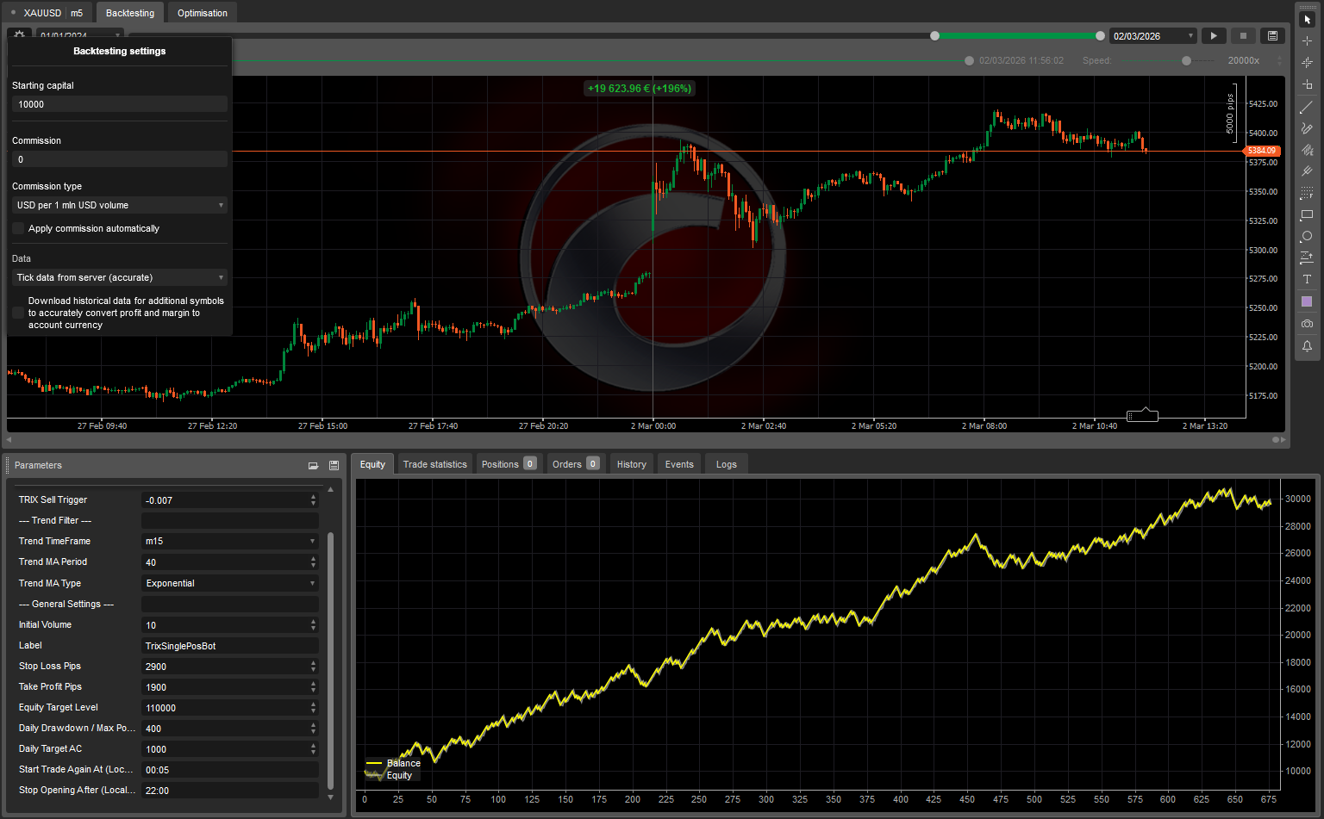Image resolution: width=1324 pixels, height=819 pixels.
Task: Click the backtest Speed slider handle
Action: pos(1187,60)
